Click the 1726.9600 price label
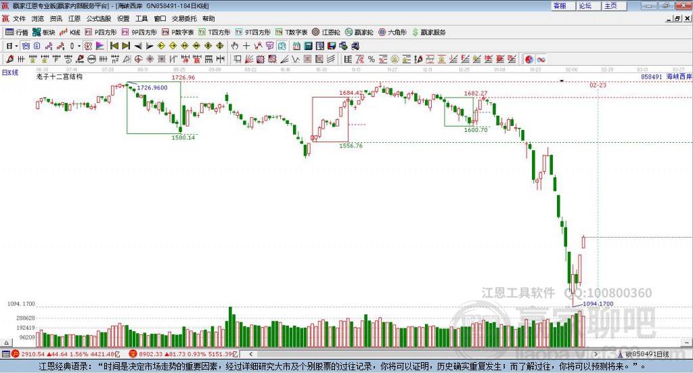The width and height of the screenshot is (693, 373). coord(152,87)
